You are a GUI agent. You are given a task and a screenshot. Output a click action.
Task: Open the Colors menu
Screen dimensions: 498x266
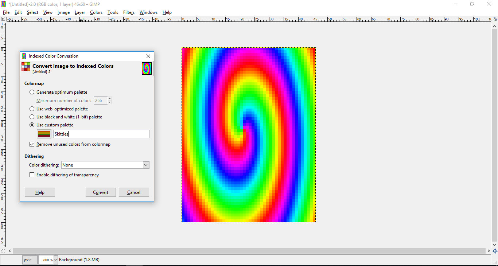click(96, 12)
